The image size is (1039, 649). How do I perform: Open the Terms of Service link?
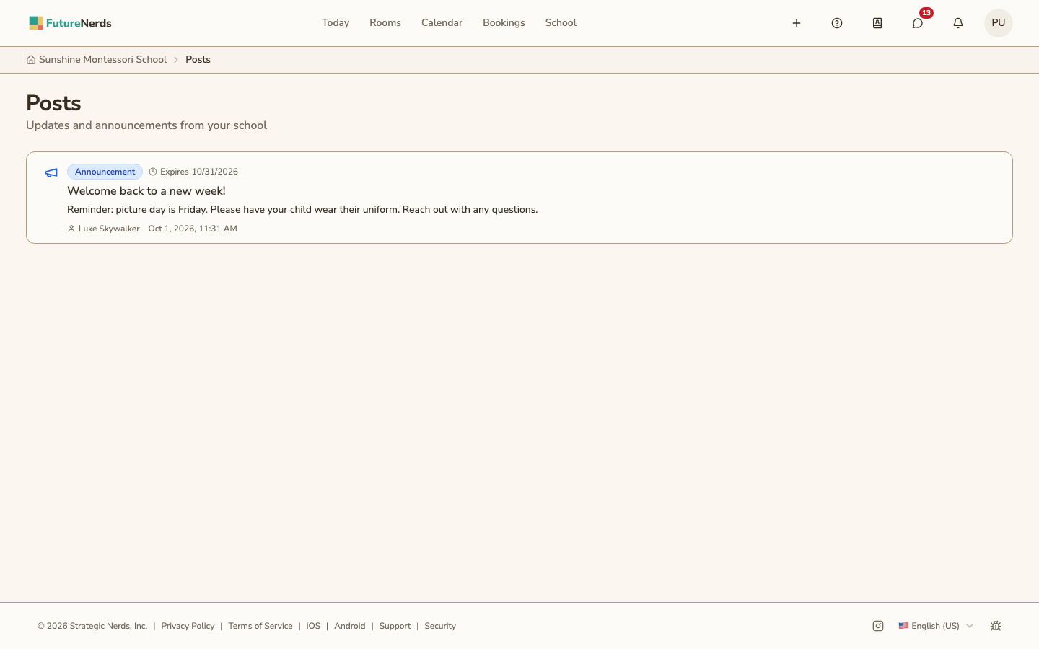point(260,626)
